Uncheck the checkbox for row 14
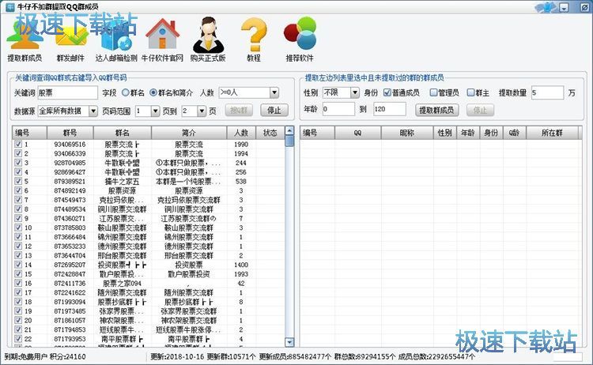593x365 pixels. [18, 265]
